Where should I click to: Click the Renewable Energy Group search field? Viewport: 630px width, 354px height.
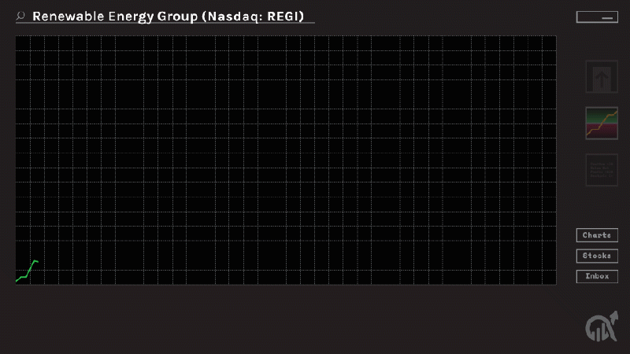[165, 17]
